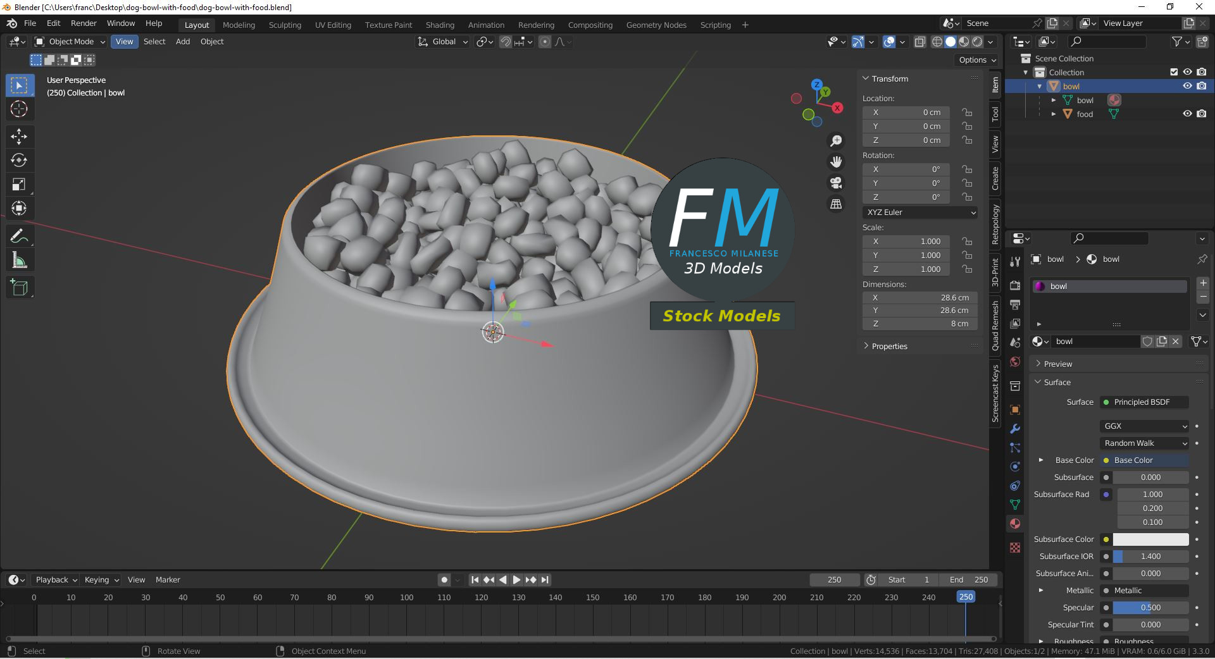Open GGX distribution dropdown
The width and height of the screenshot is (1215, 659).
click(x=1145, y=426)
